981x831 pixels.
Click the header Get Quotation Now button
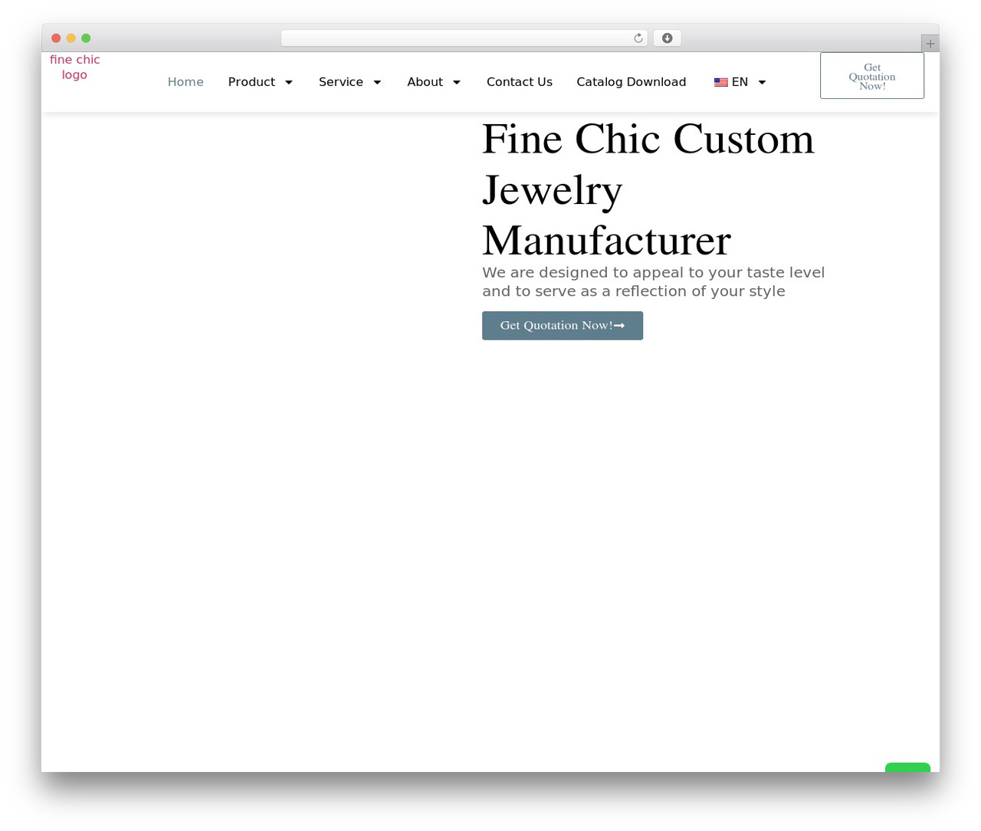click(x=872, y=76)
